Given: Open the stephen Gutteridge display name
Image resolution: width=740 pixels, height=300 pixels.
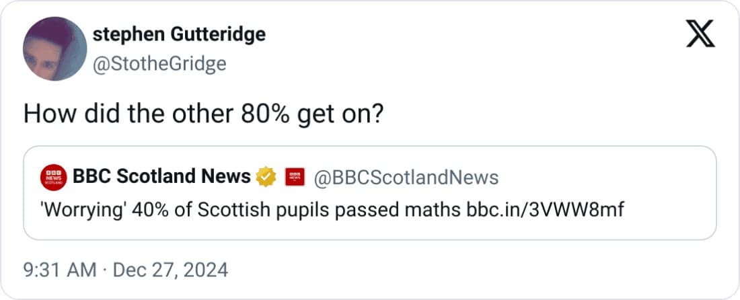Looking at the screenshot, I should pyautogui.click(x=178, y=34).
